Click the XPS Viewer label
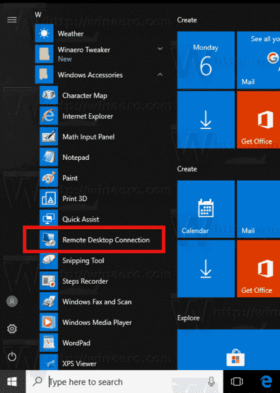Viewport: 280px width, 393px height. click(x=79, y=364)
